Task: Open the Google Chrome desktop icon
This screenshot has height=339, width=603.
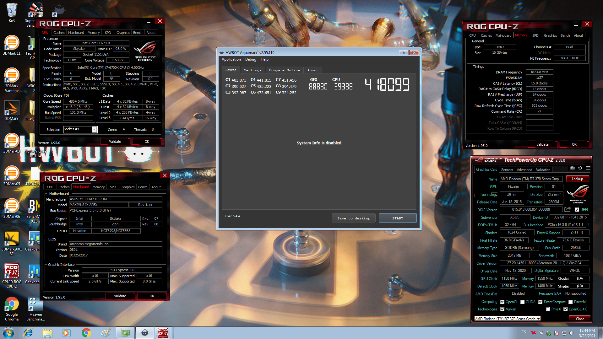Action: (x=12, y=309)
